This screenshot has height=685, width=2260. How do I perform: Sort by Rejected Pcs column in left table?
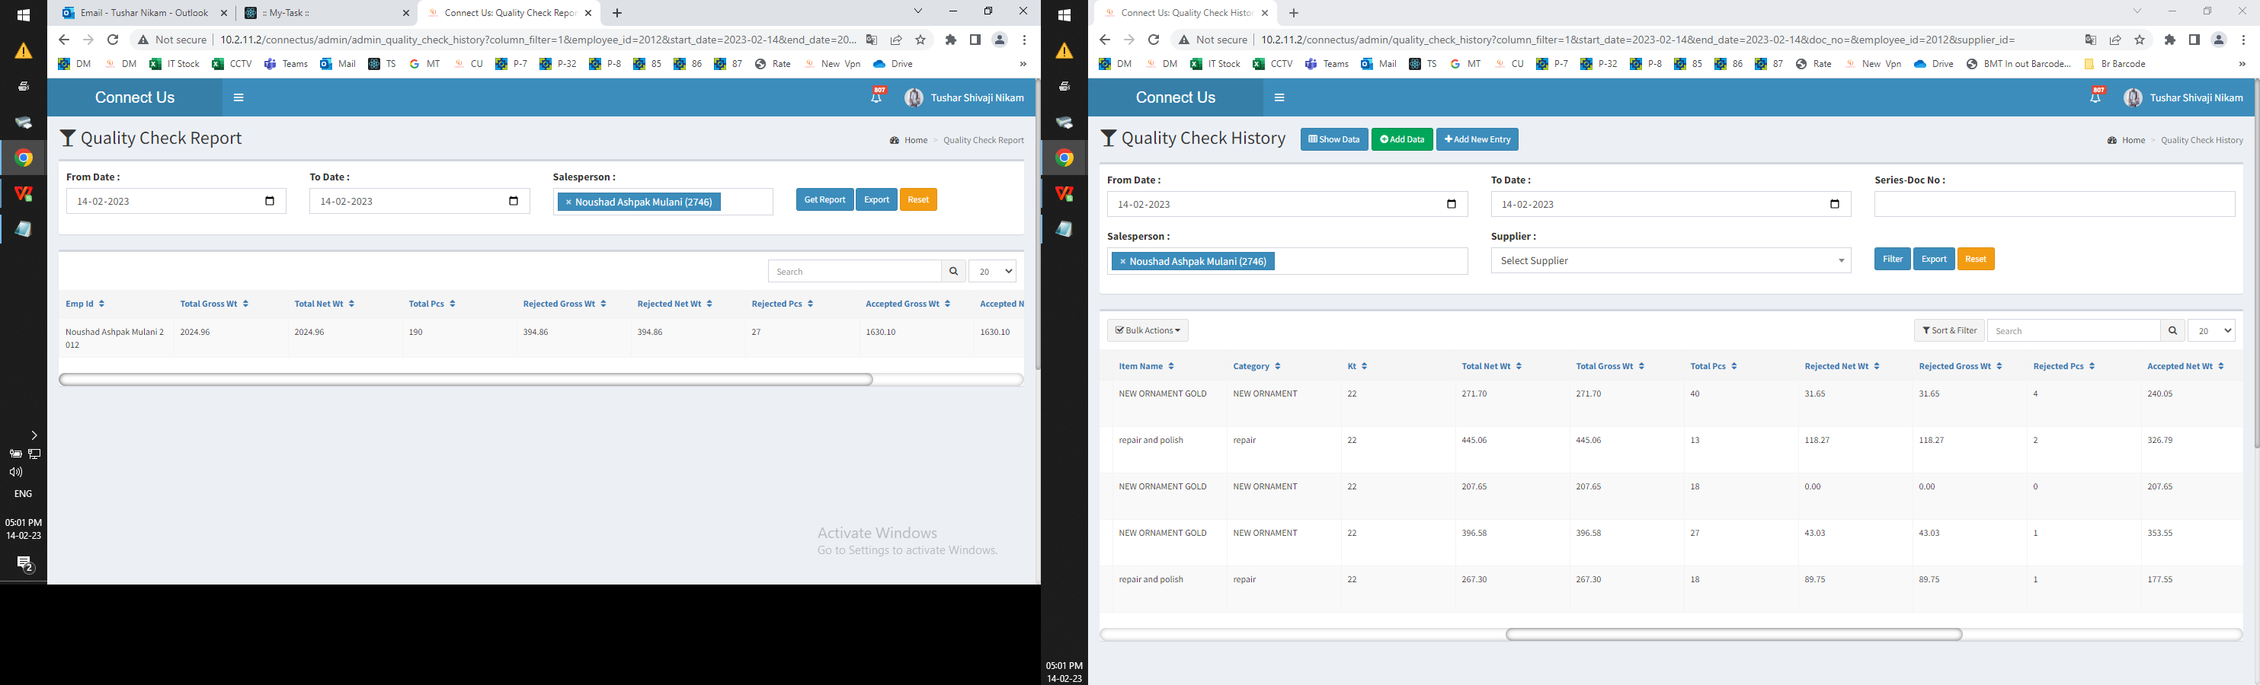(783, 304)
